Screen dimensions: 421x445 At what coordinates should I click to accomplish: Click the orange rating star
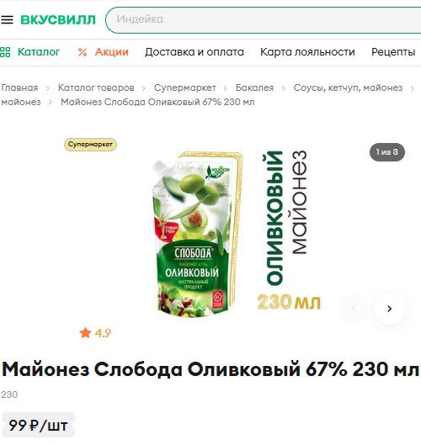85,332
